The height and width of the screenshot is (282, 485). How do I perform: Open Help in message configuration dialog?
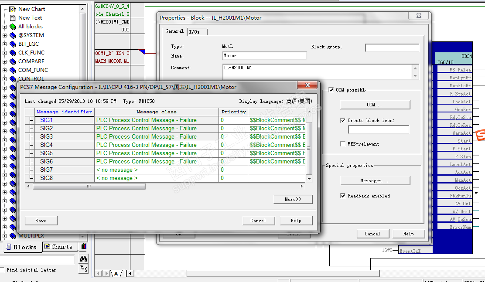(x=296, y=221)
